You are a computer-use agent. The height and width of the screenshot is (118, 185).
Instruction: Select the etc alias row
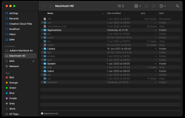point(110,41)
